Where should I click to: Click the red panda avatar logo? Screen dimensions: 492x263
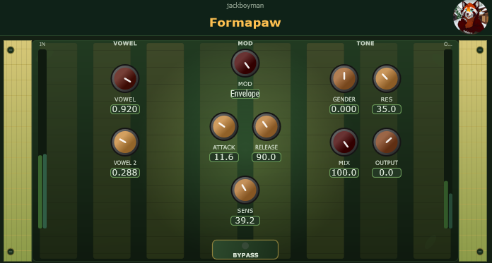point(470,17)
